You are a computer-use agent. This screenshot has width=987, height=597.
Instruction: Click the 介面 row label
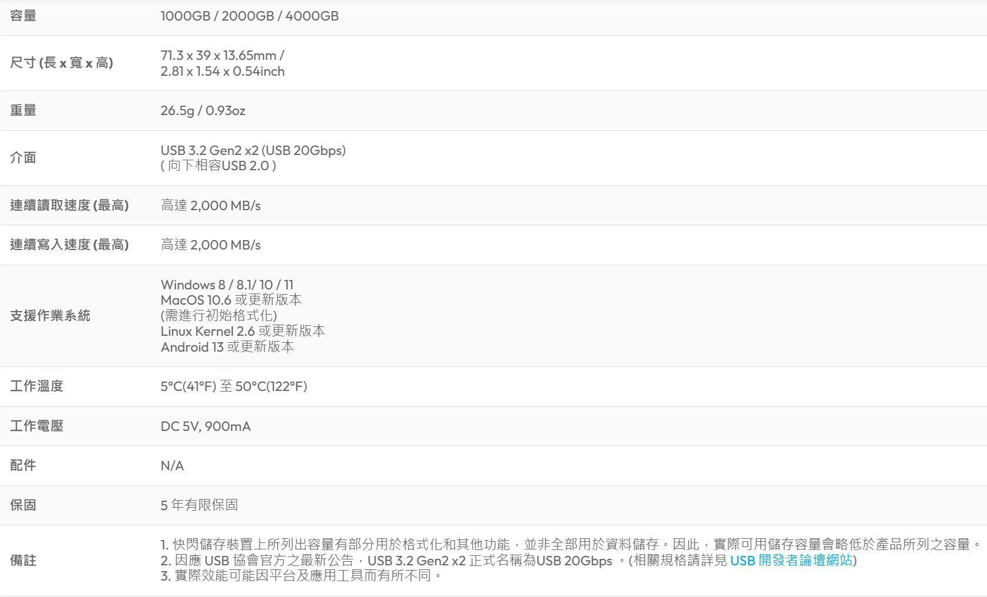tap(23, 157)
